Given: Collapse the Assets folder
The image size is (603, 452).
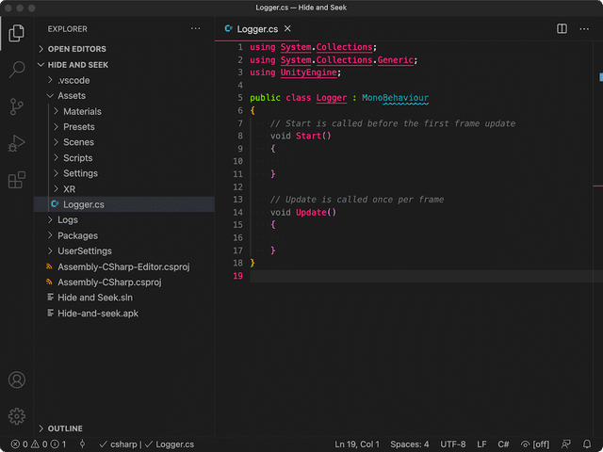Looking at the screenshot, I should coord(71,96).
